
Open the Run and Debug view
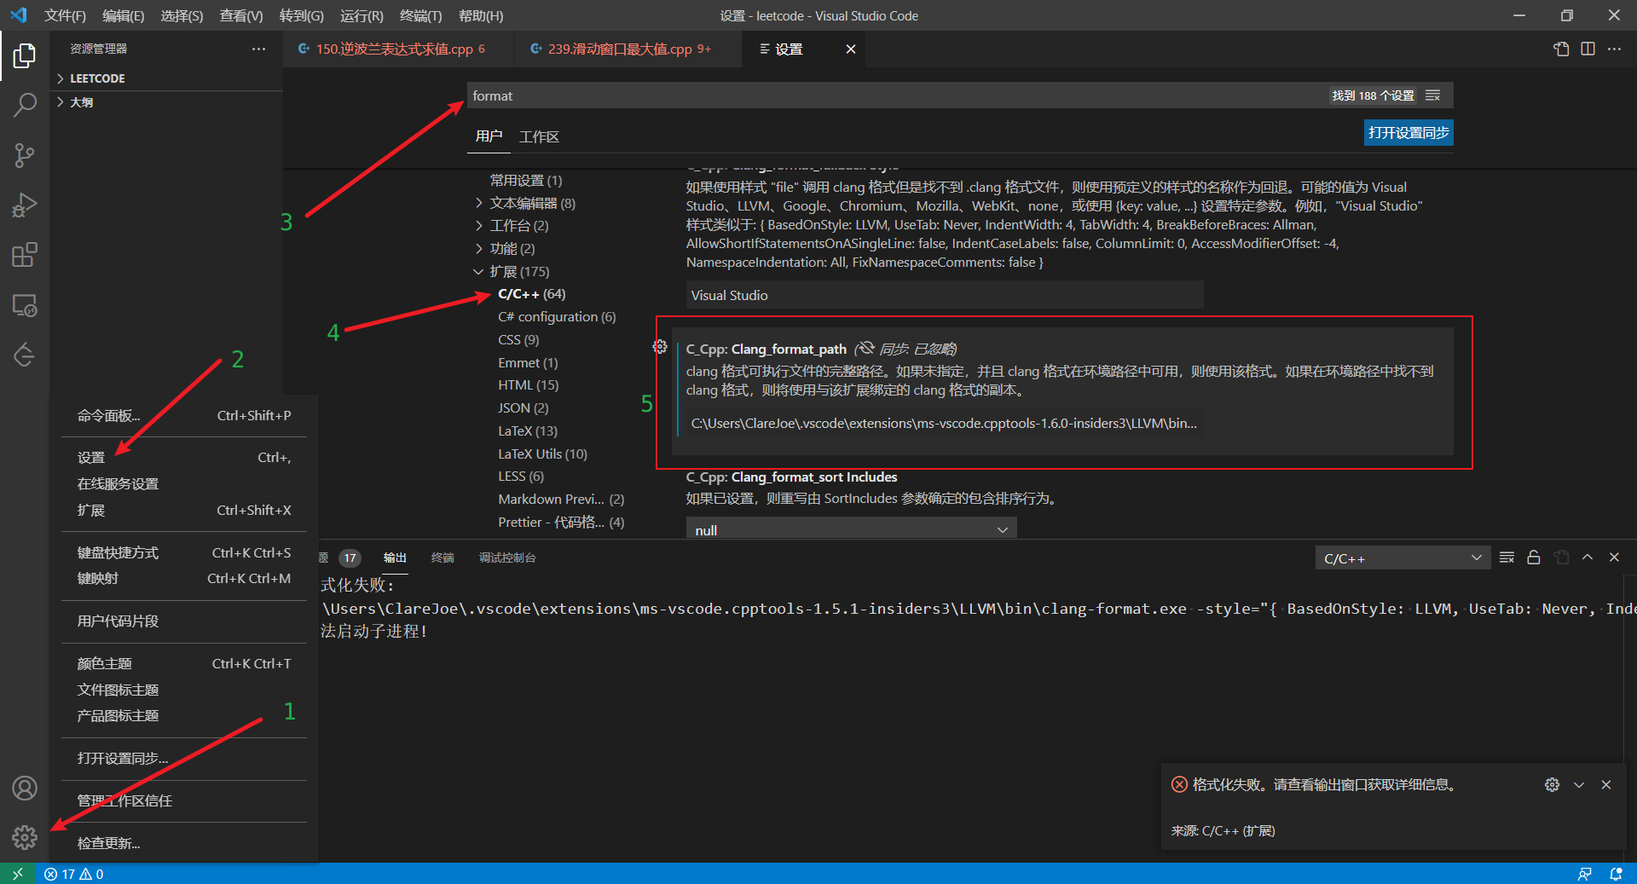tap(25, 205)
